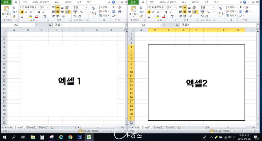Toggle middle vertical align in right Excel window
262x141 pixels.
click(x=185, y=8)
